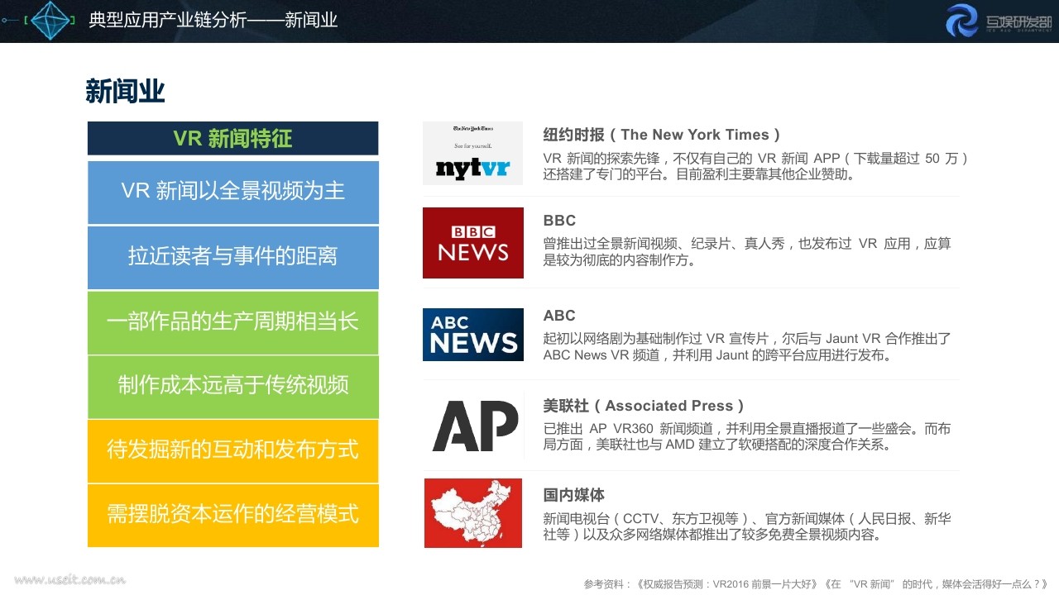Click the 国内媒体 description mentioning CCTV
Screen dimensions: 1059x595
coord(747,526)
